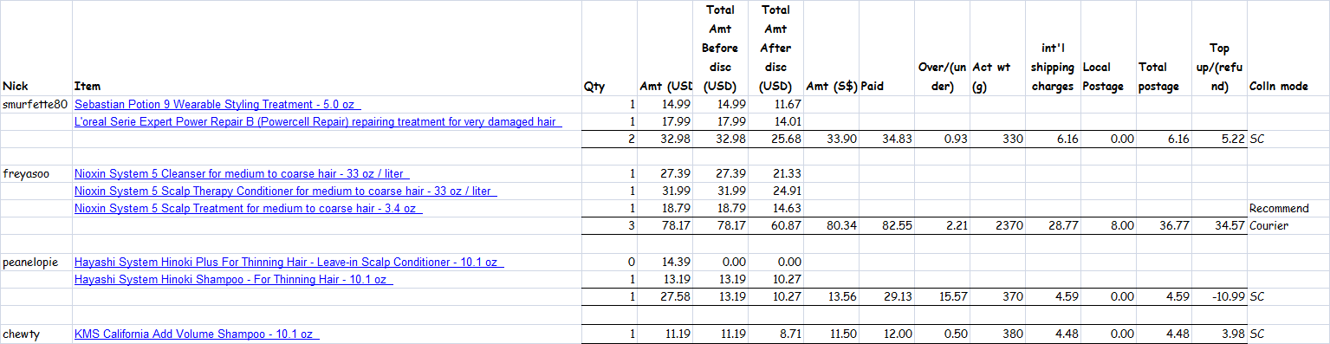Select the 28.77 shipping charges cell

click(1054, 226)
